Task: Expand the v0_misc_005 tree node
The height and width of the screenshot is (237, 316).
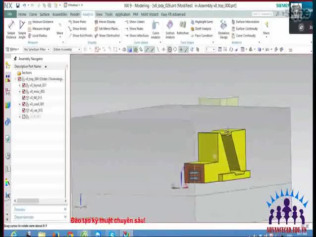Action: coord(20,91)
